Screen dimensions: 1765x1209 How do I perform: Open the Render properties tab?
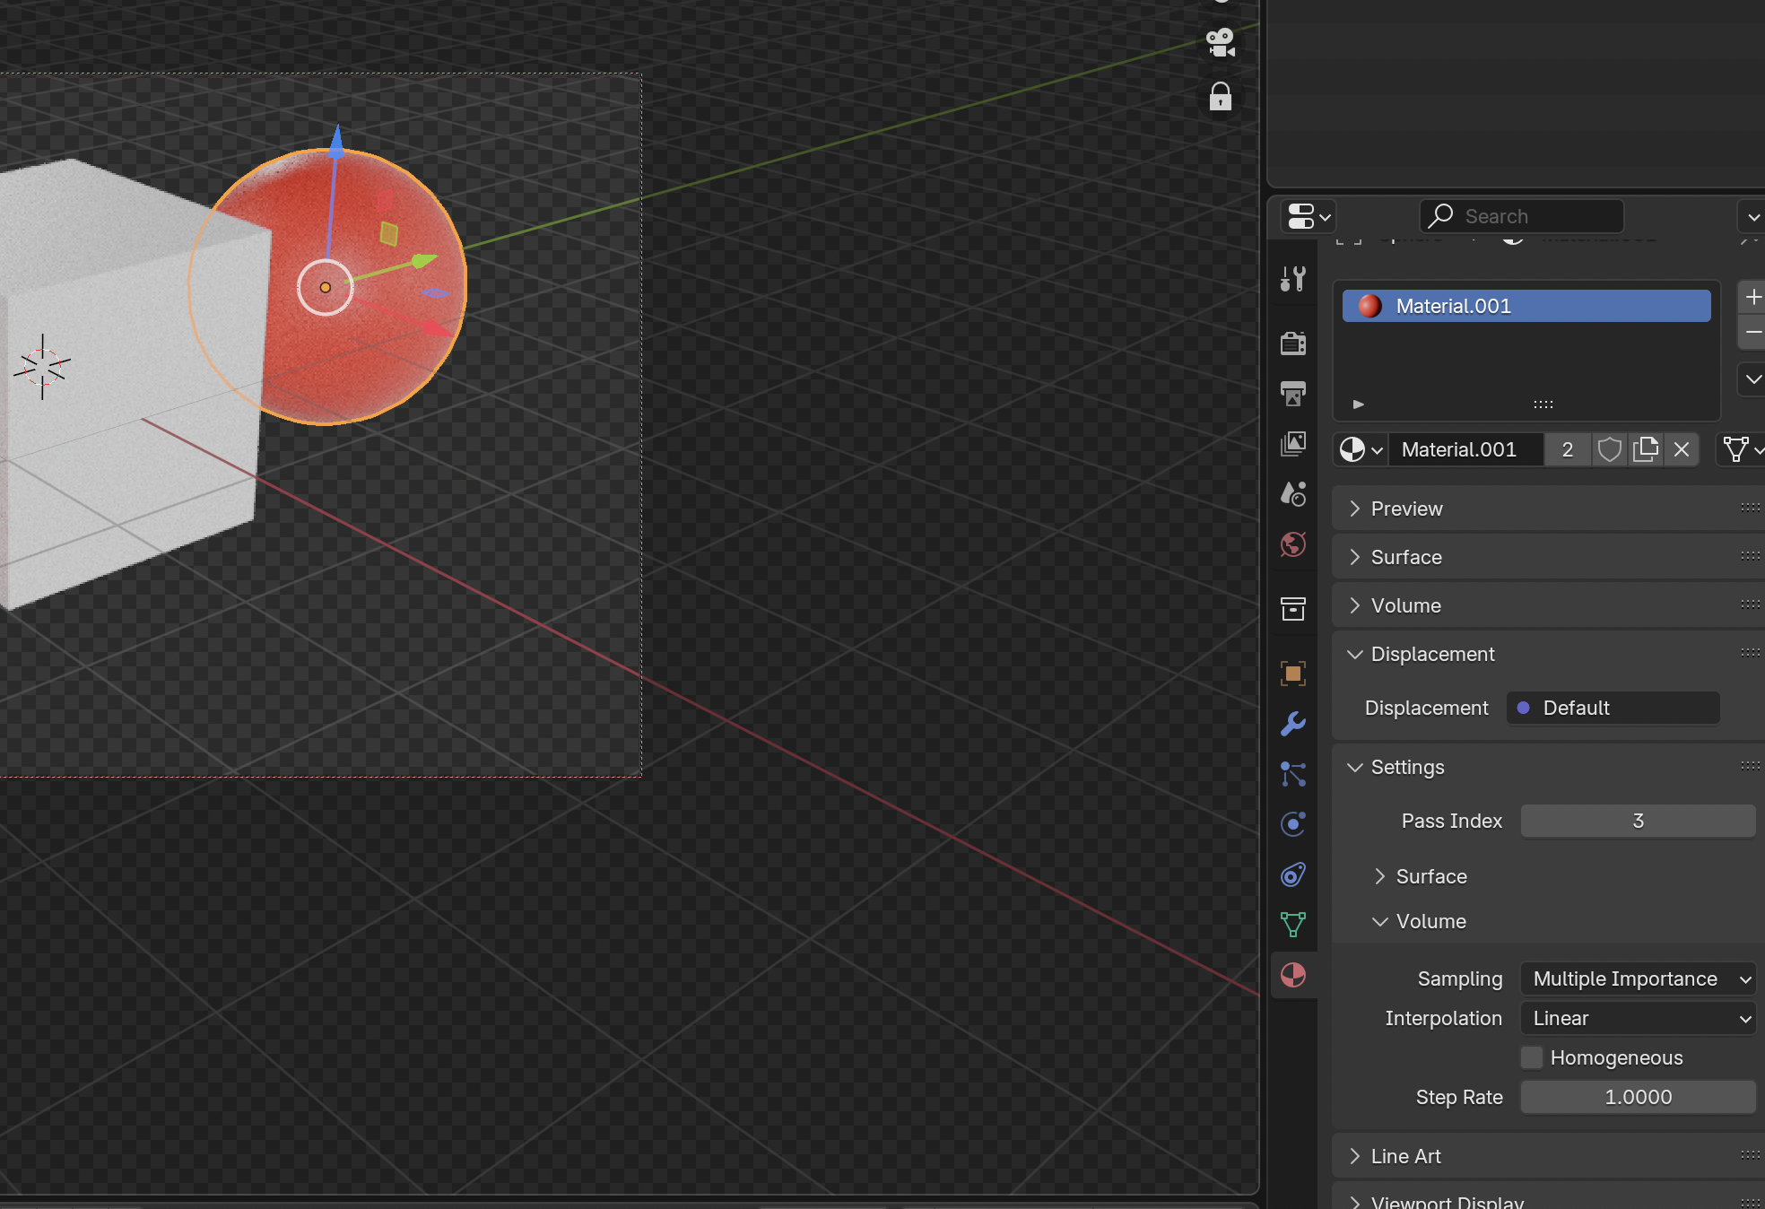(1292, 344)
